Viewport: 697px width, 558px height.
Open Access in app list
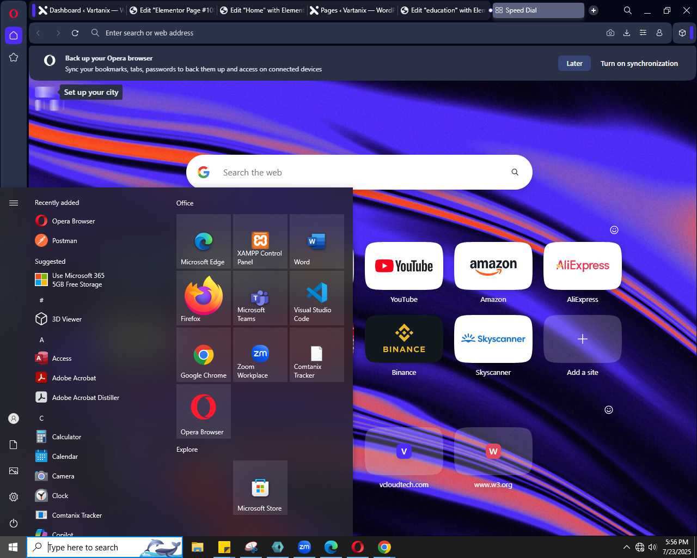[x=98, y=358]
